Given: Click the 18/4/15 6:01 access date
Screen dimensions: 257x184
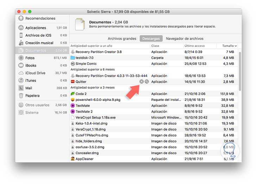Looking at the screenshot, I should [194, 58].
